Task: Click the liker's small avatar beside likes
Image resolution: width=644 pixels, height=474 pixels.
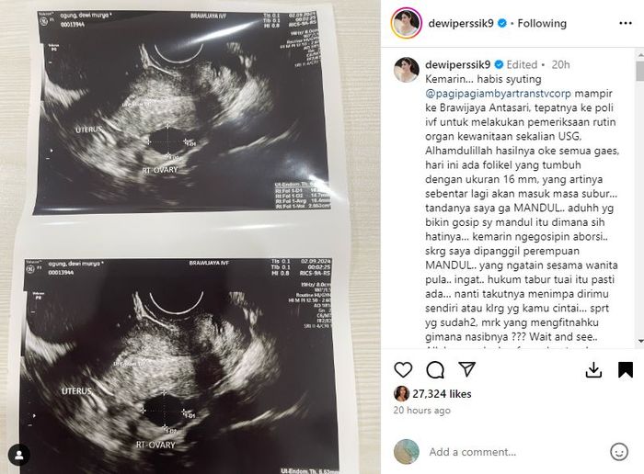Action: click(401, 394)
